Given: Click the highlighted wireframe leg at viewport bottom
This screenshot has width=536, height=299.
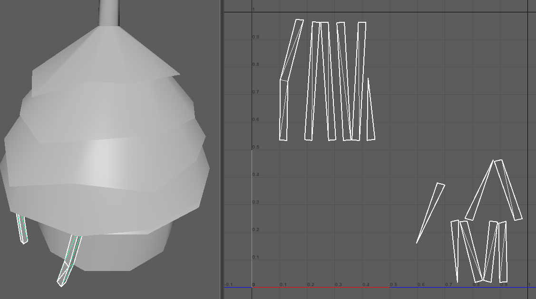Looking at the screenshot, I should point(69,261).
